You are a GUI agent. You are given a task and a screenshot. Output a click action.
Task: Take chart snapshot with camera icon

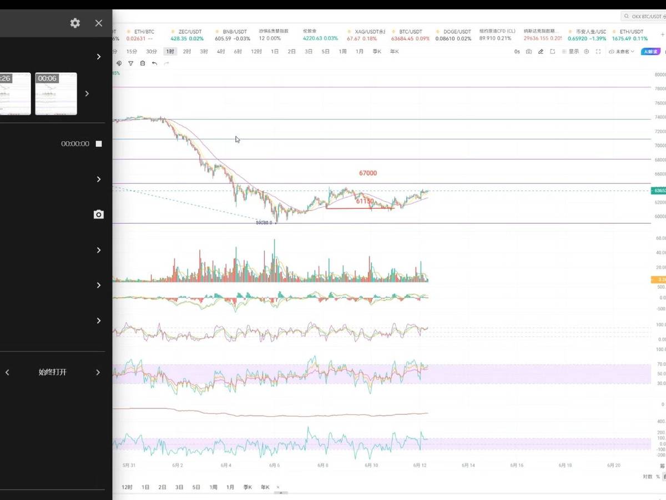[529, 52]
